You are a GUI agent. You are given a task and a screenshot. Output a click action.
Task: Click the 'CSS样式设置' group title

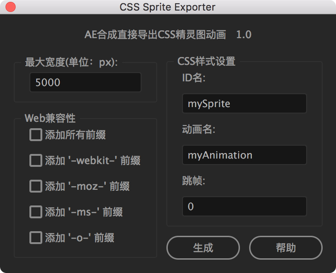(x=206, y=62)
